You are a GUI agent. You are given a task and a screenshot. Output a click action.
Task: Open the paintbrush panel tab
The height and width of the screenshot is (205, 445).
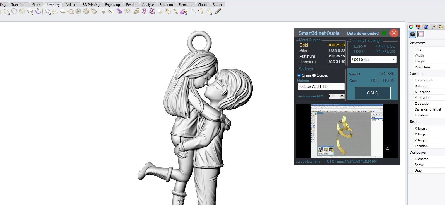(433, 27)
